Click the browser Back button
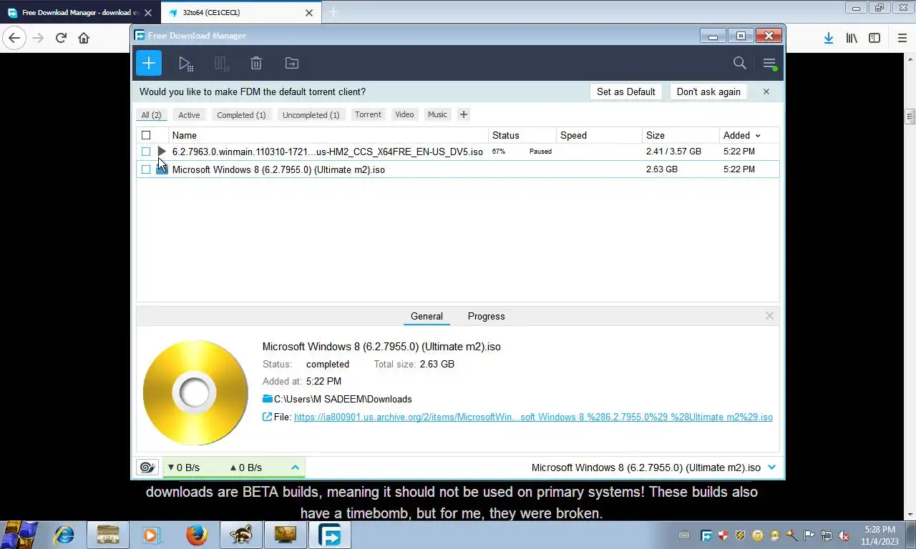The image size is (916, 549). click(x=14, y=38)
